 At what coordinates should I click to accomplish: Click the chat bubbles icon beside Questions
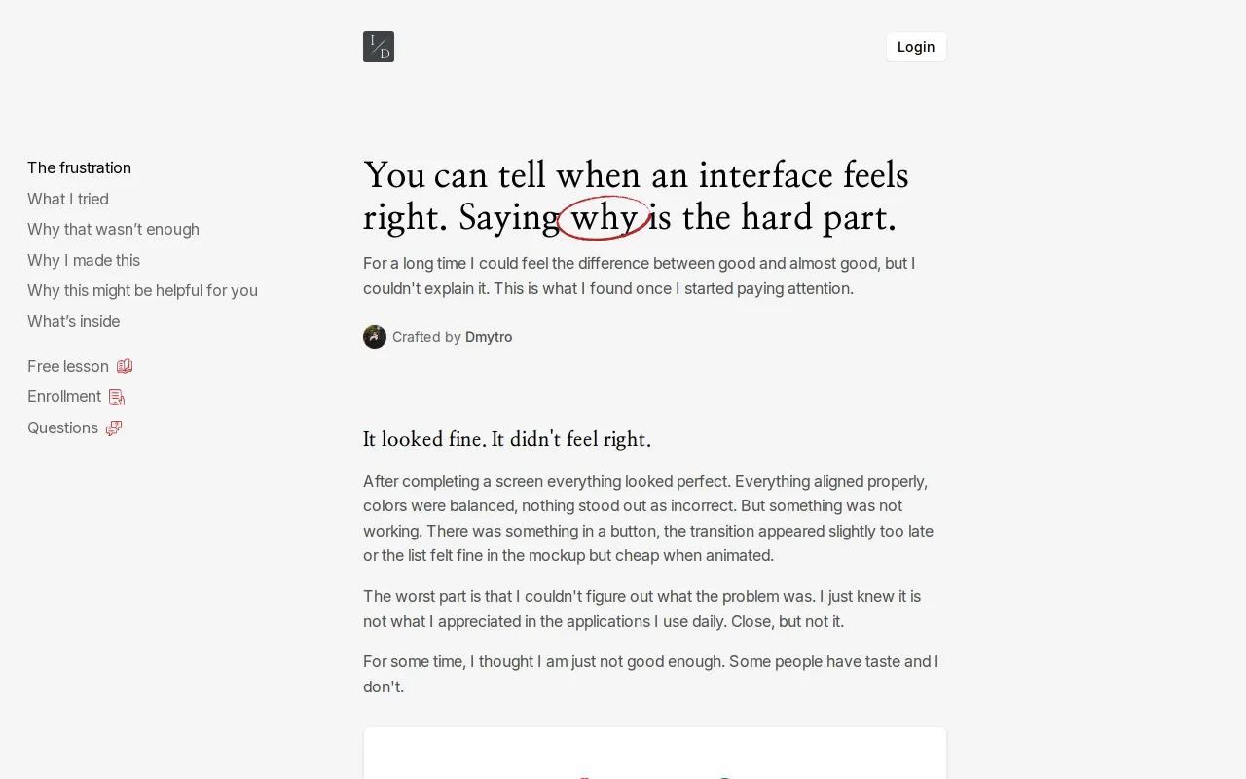click(114, 427)
